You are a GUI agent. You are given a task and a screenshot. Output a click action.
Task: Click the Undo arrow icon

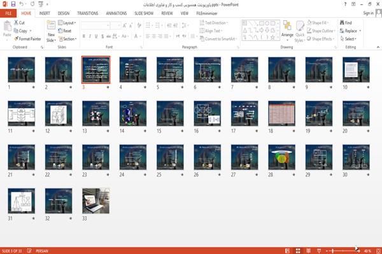21,4
